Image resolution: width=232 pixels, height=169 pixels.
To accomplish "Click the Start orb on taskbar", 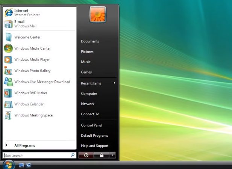I will click(8, 164).
